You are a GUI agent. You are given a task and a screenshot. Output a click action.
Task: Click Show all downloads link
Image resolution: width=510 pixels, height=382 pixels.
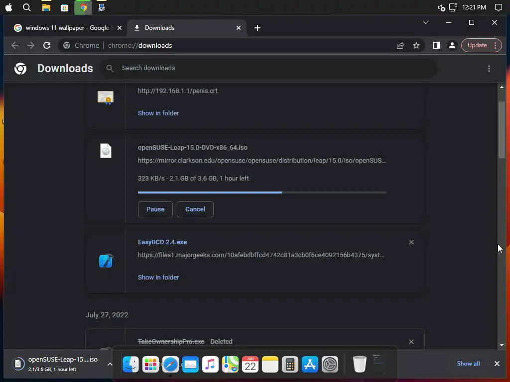tap(468, 364)
